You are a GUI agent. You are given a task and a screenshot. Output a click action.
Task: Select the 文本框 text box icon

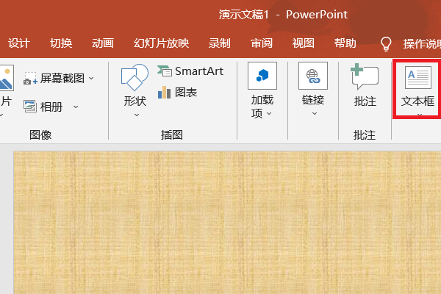click(x=418, y=79)
